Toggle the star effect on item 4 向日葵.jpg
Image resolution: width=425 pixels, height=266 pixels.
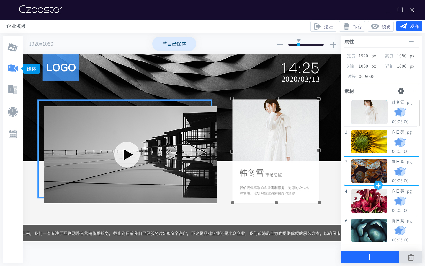(400, 201)
